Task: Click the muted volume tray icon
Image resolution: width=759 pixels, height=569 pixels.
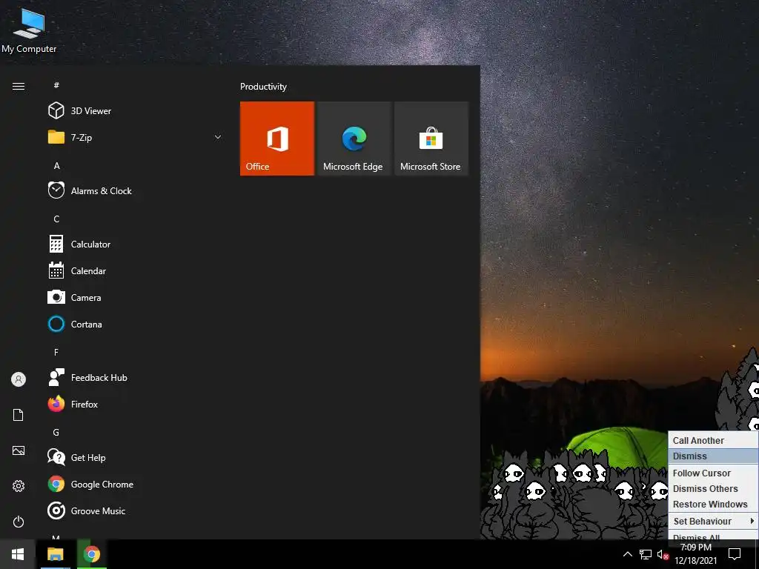Action: click(663, 554)
